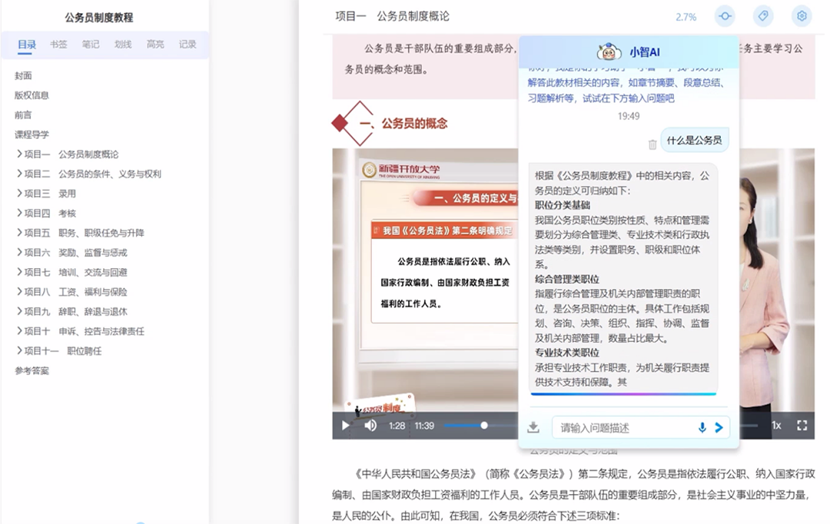Open the reader settings gear icon

[x=802, y=16]
